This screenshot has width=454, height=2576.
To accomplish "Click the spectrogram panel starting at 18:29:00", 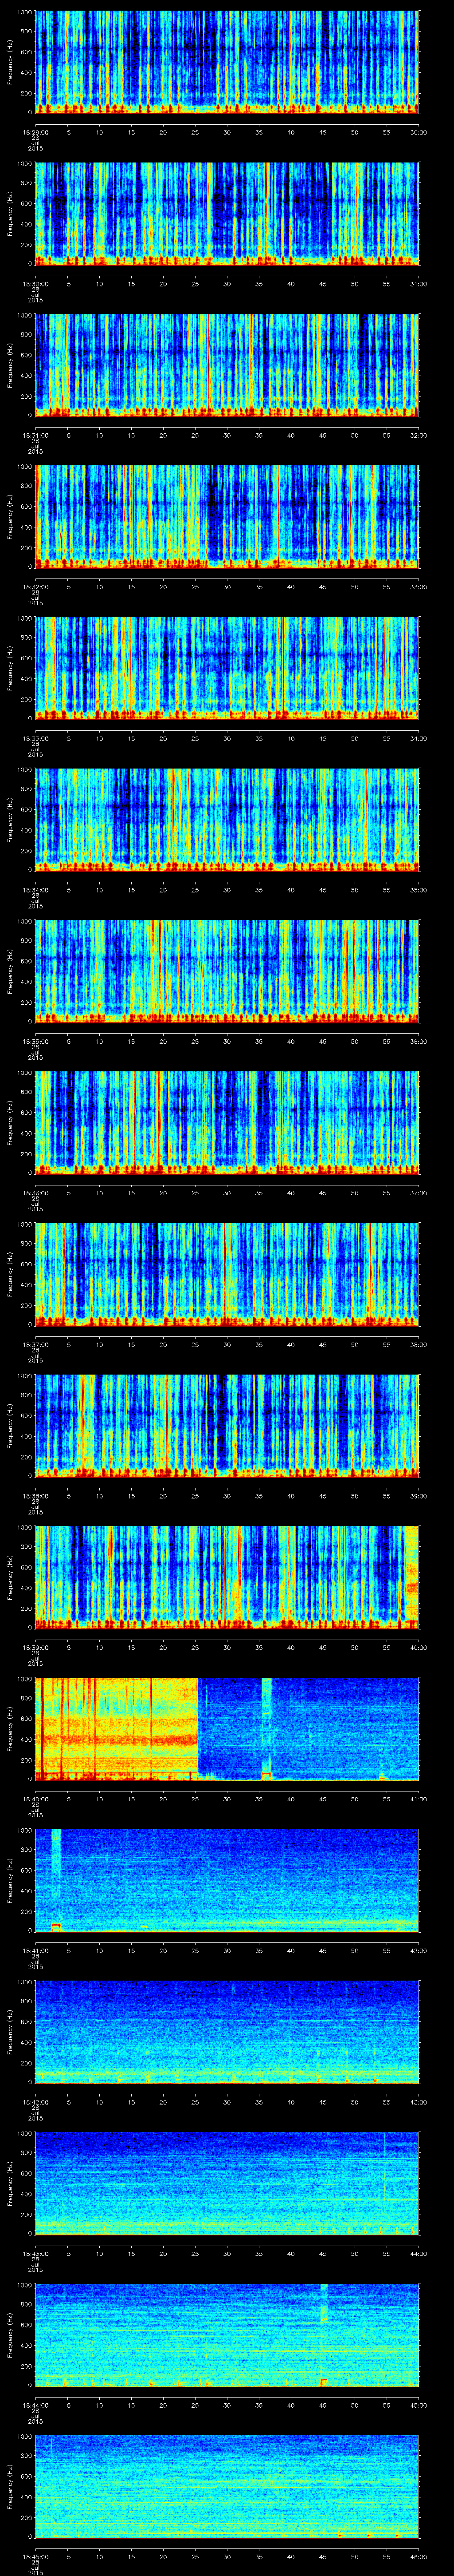I will [227, 62].
